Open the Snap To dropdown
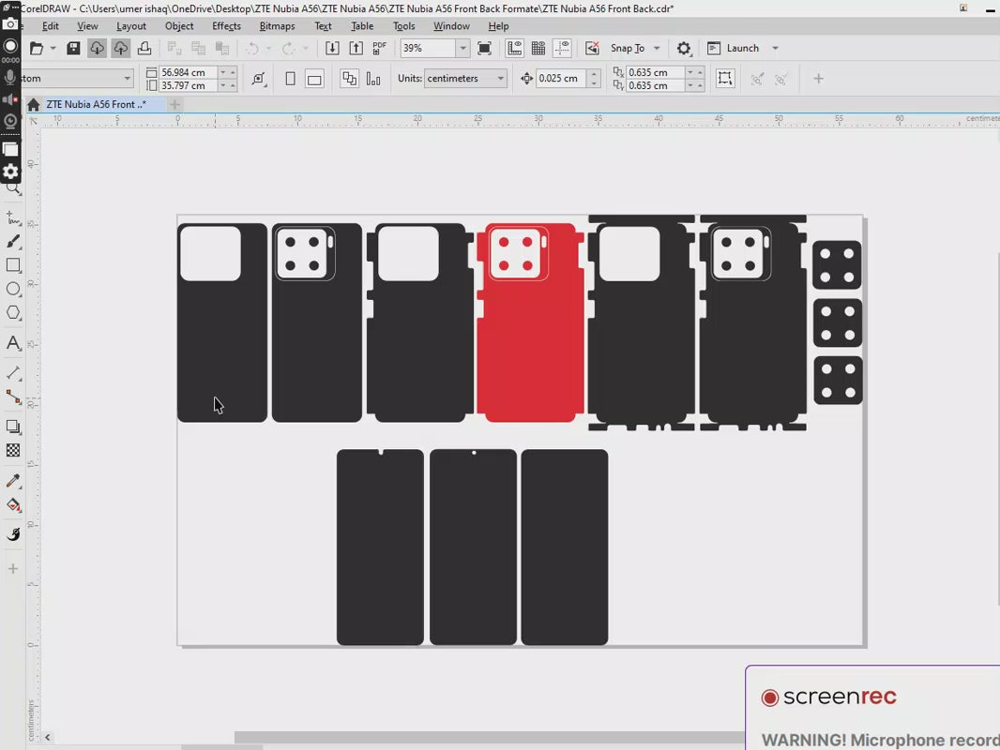1000x750 pixels. 657,49
